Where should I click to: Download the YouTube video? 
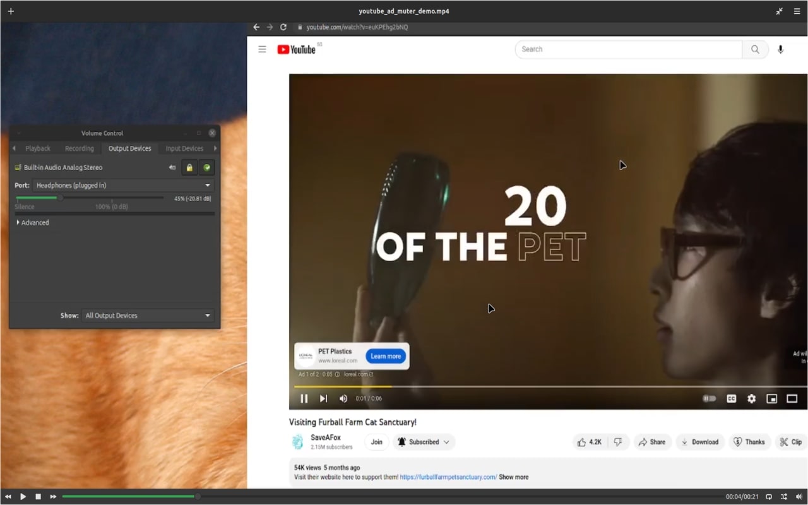700,442
